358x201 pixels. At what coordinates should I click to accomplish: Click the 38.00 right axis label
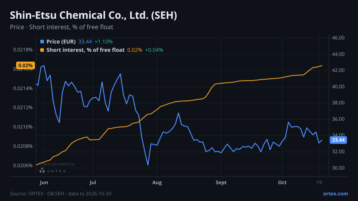click(x=338, y=103)
